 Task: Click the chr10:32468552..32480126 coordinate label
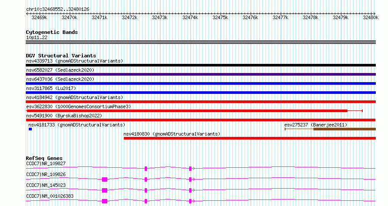pos(58,10)
